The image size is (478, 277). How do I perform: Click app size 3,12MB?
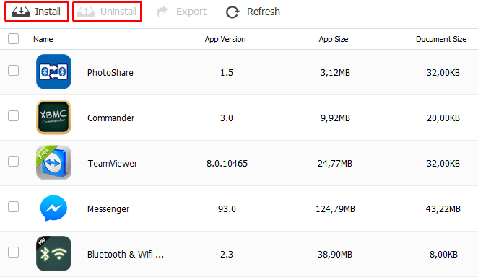pos(335,72)
